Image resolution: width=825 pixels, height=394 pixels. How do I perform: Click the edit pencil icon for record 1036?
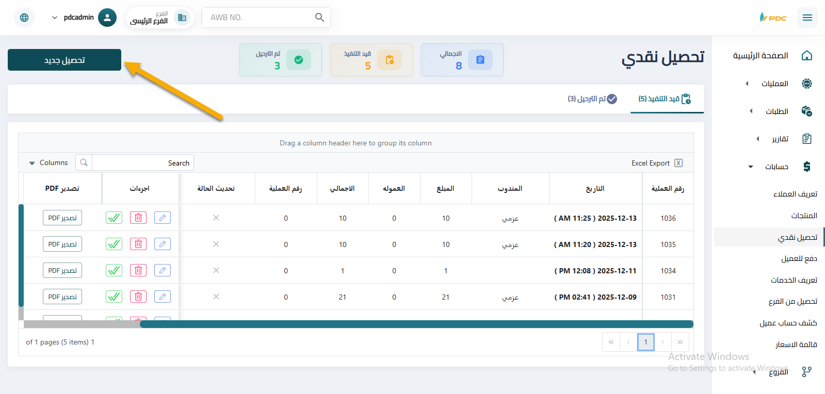coord(163,218)
